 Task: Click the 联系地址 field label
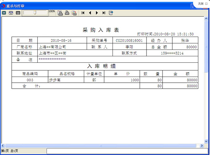click(x=24, y=53)
